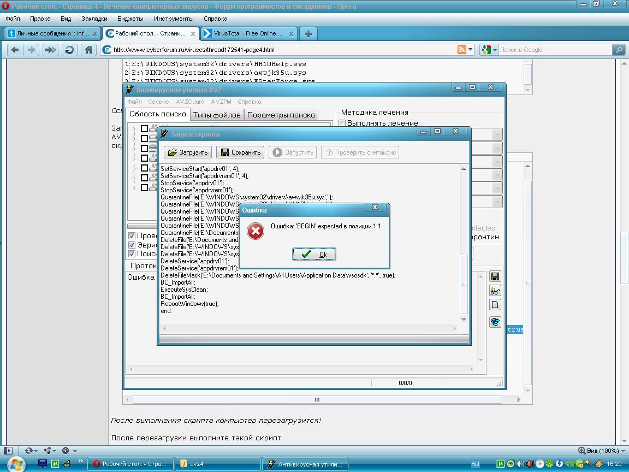629x472 pixels.
Task: Select the 'Параметры поиска' tab in AVZ
Action: (281, 115)
